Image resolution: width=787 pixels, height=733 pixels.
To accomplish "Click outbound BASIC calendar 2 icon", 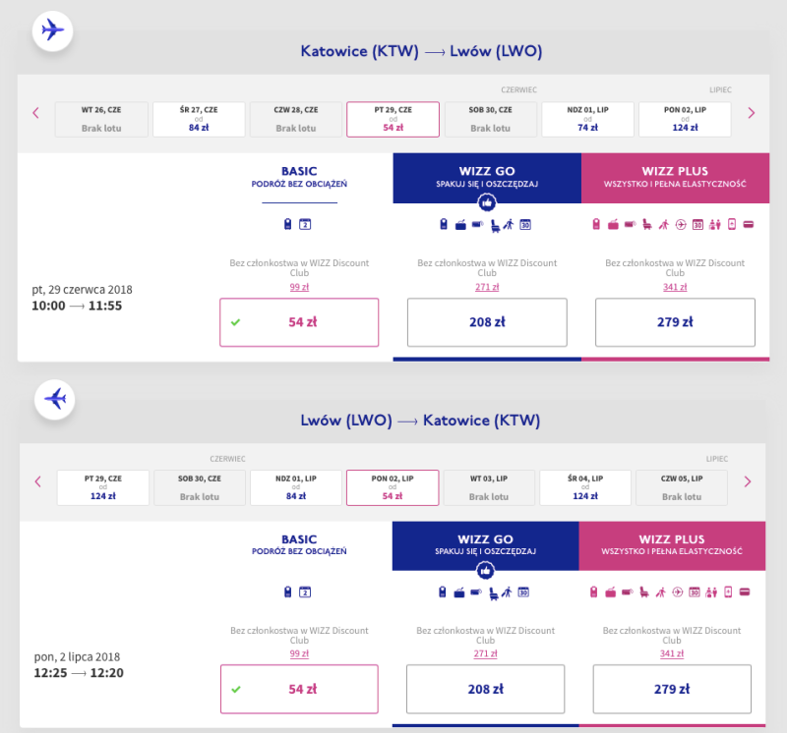I will pyautogui.click(x=305, y=224).
